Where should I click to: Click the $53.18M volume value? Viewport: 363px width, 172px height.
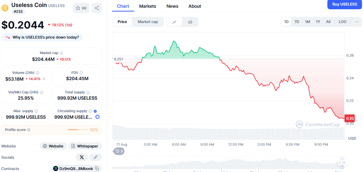coord(15,79)
